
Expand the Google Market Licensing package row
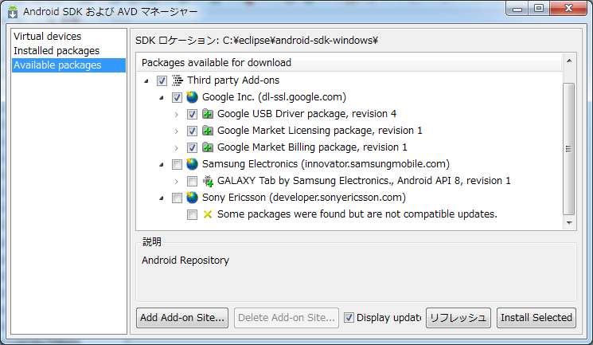(x=177, y=131)
